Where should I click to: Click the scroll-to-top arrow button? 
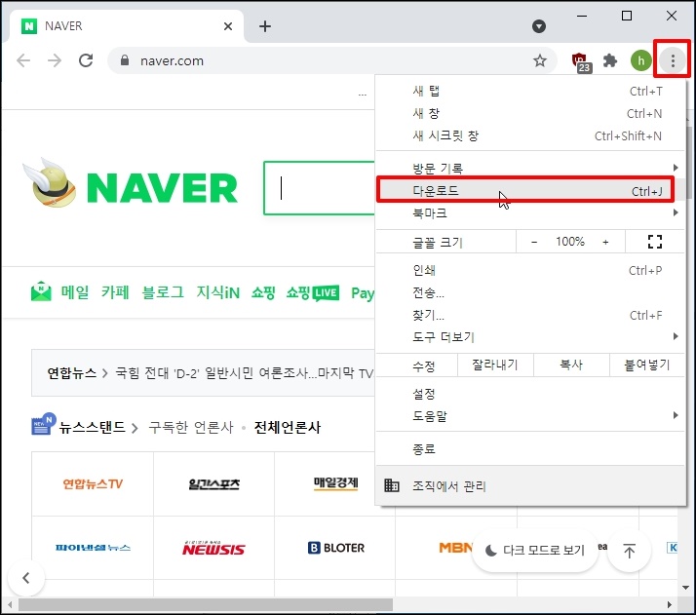click(629, 551)
